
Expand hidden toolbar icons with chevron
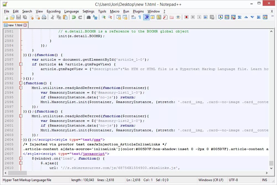[x=272, y=16]
